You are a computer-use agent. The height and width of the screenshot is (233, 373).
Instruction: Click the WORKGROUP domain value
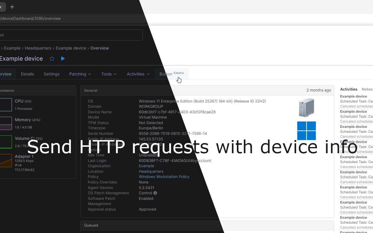151,107
